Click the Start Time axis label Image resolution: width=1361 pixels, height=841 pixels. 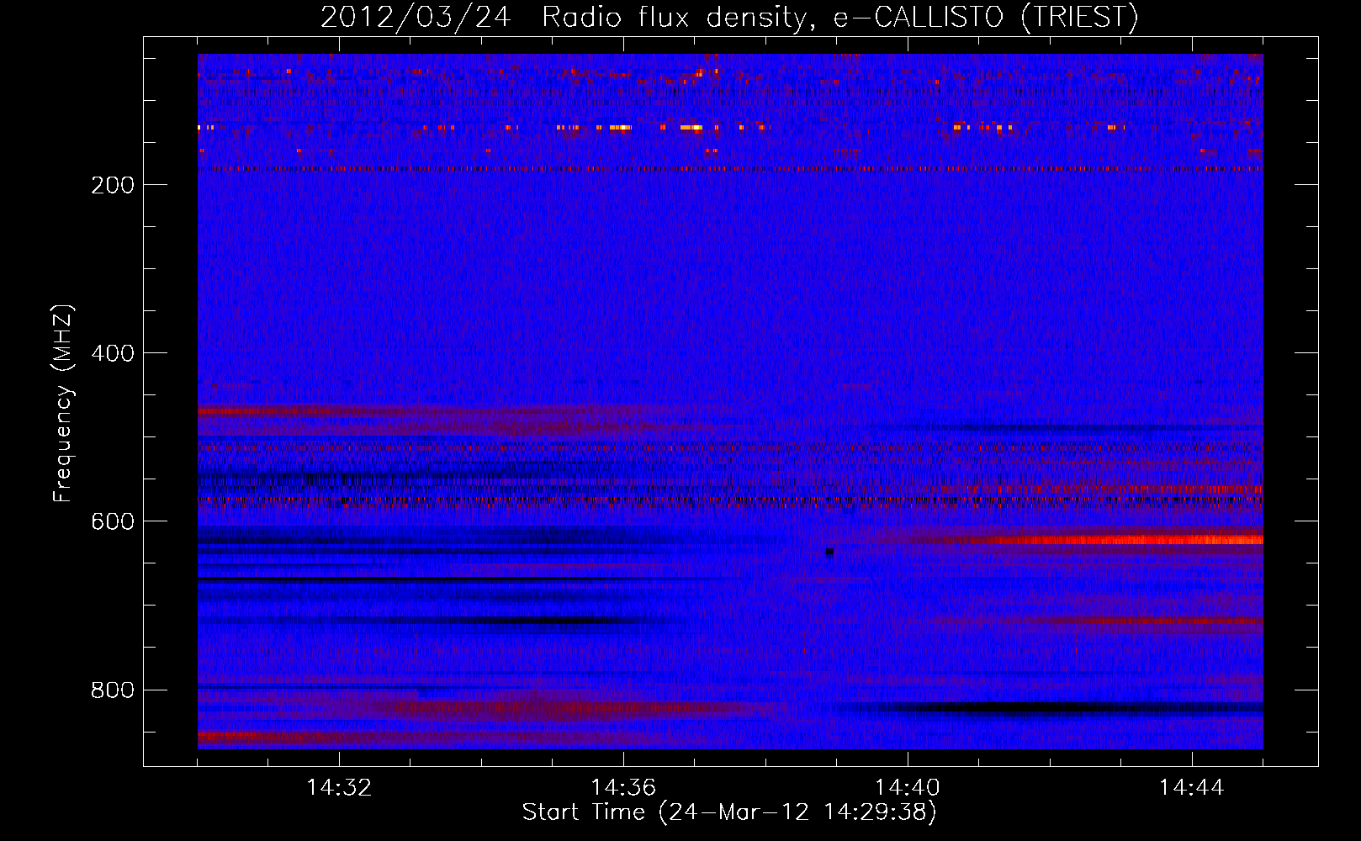click(729, 812)
